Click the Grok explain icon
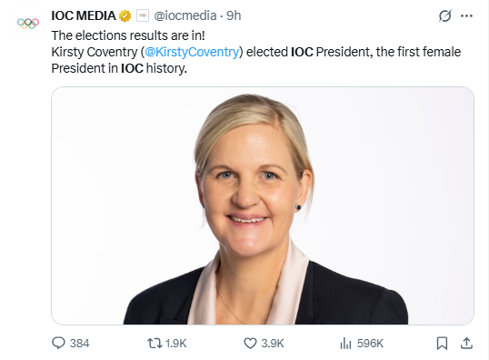 click(x=445, y=15)
